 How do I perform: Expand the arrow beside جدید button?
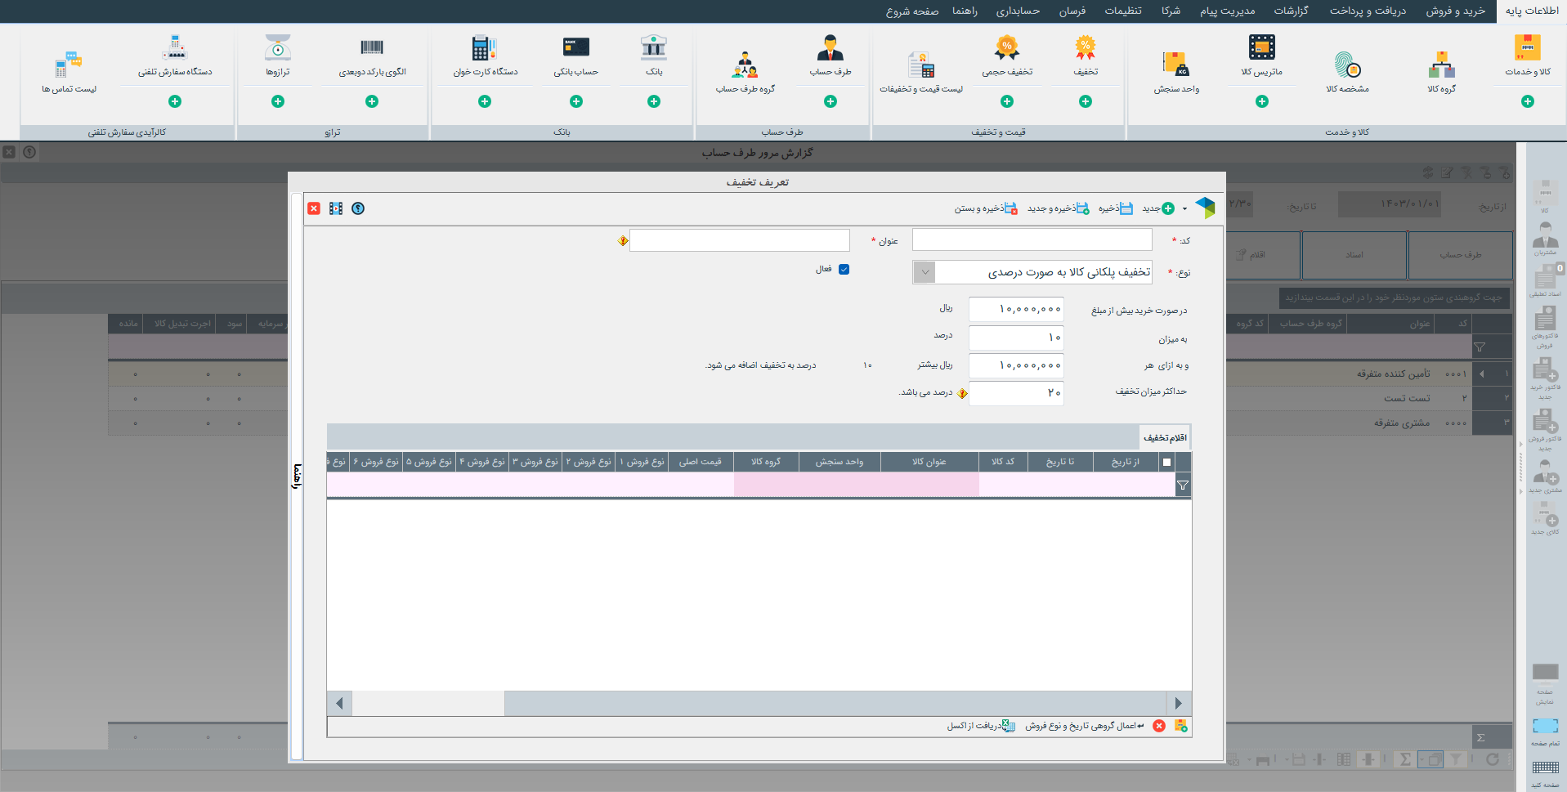[1184, 209]
